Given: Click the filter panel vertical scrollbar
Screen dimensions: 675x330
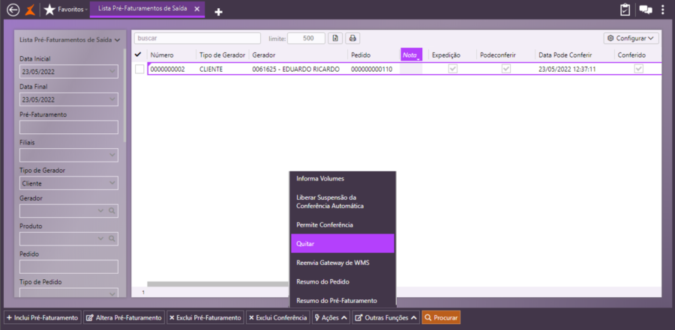Looking at the screenshot, I should tap(124, 94).
